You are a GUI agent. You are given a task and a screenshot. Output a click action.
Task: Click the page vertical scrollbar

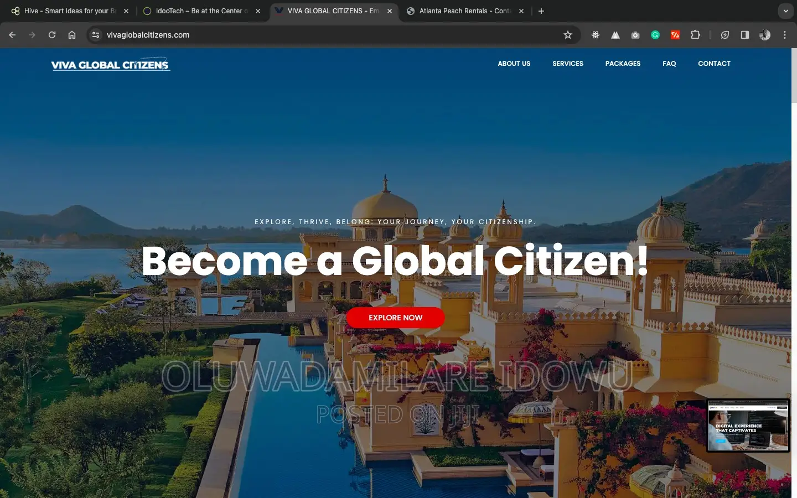pyautogui.click(x=794, y=75)
